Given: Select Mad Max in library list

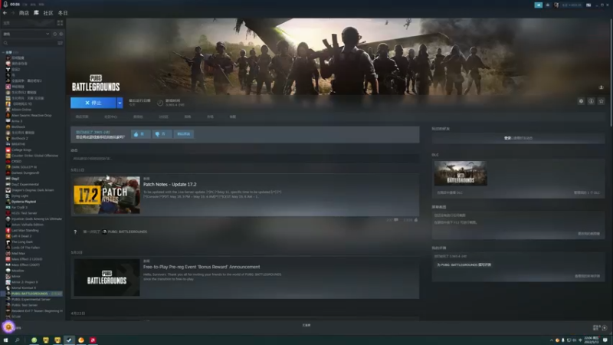Looking at the screenshot, I should click(x=18, y=254).
